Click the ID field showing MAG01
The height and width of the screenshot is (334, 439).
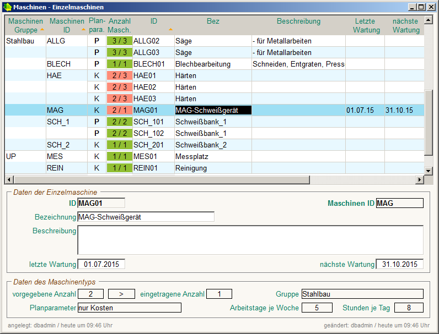pyautogui.click(x=101, y=203)
